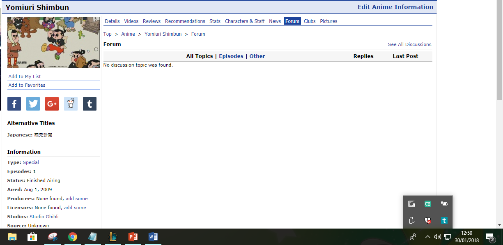
Task: Click the Add to My List link
Action: point(25,76)
